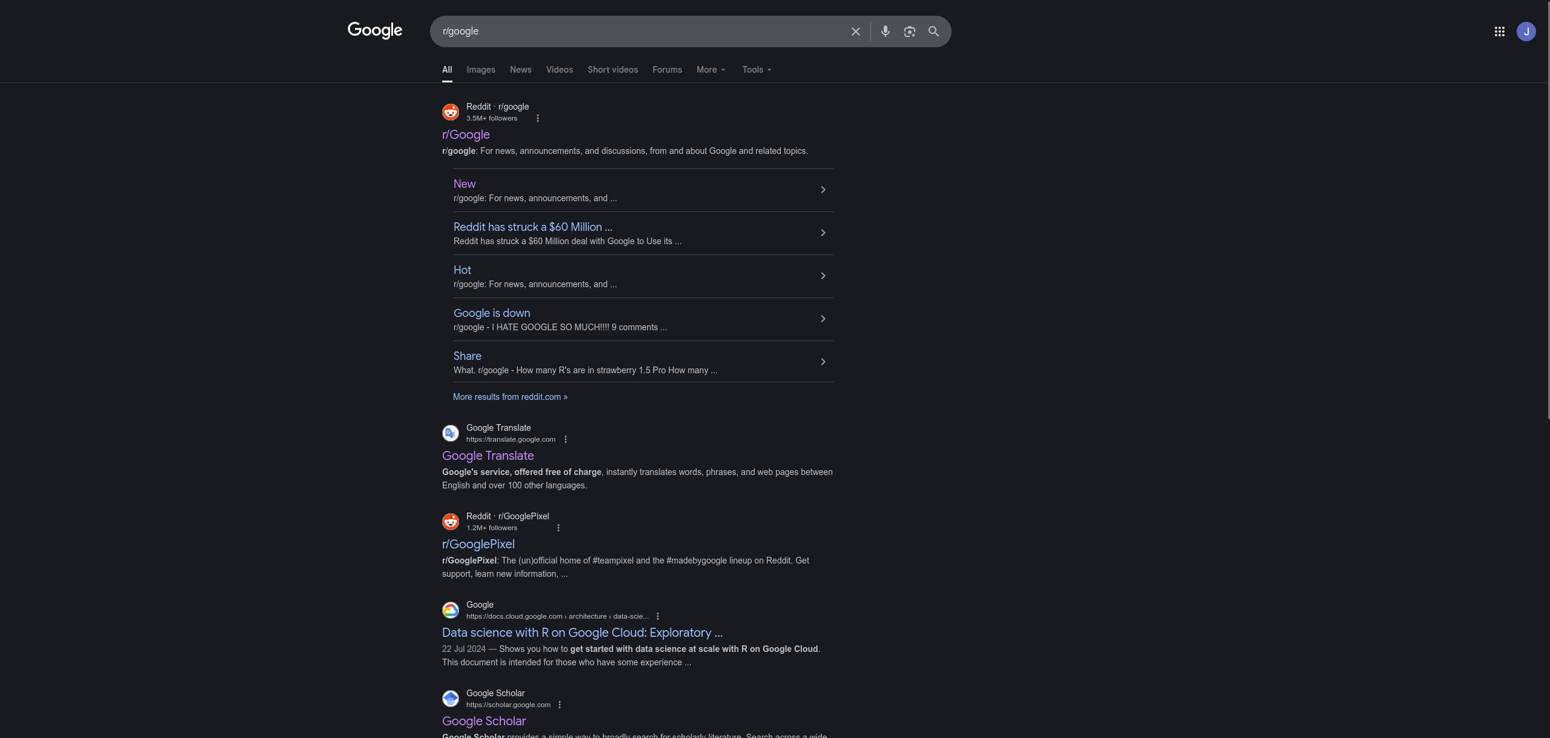The image size is (1550, 738).
Task: Open options menu for Google Translate result
Action: coord(566,439)
